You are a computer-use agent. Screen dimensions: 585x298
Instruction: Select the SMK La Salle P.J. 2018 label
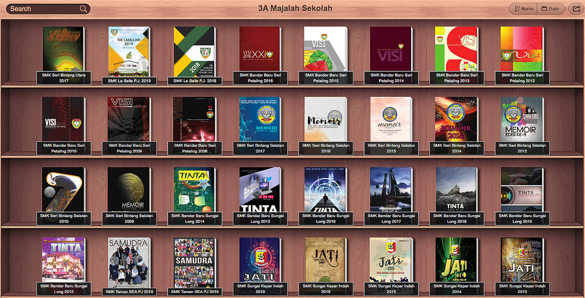[194, 81]
